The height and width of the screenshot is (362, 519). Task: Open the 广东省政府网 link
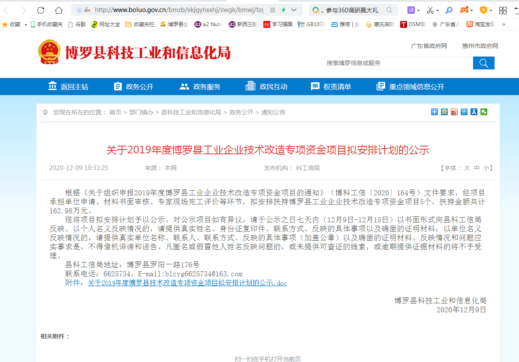(429, 46)
